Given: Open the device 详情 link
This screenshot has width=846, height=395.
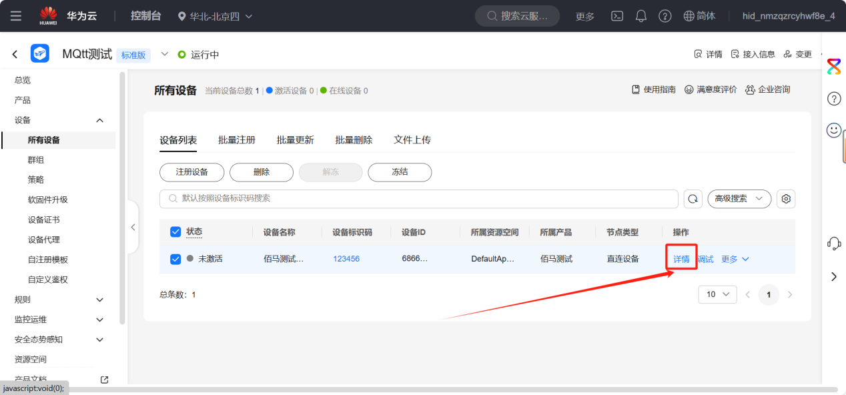Looking at the screenshot, I should coord(680,258).
